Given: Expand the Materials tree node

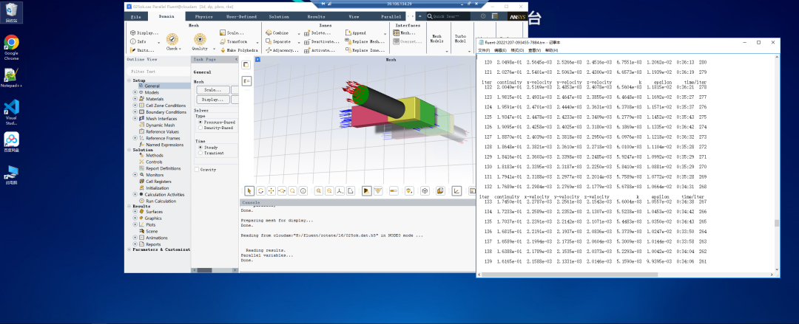Looking at the screenshot, I should pyautogui.click(x=135, y=99).
